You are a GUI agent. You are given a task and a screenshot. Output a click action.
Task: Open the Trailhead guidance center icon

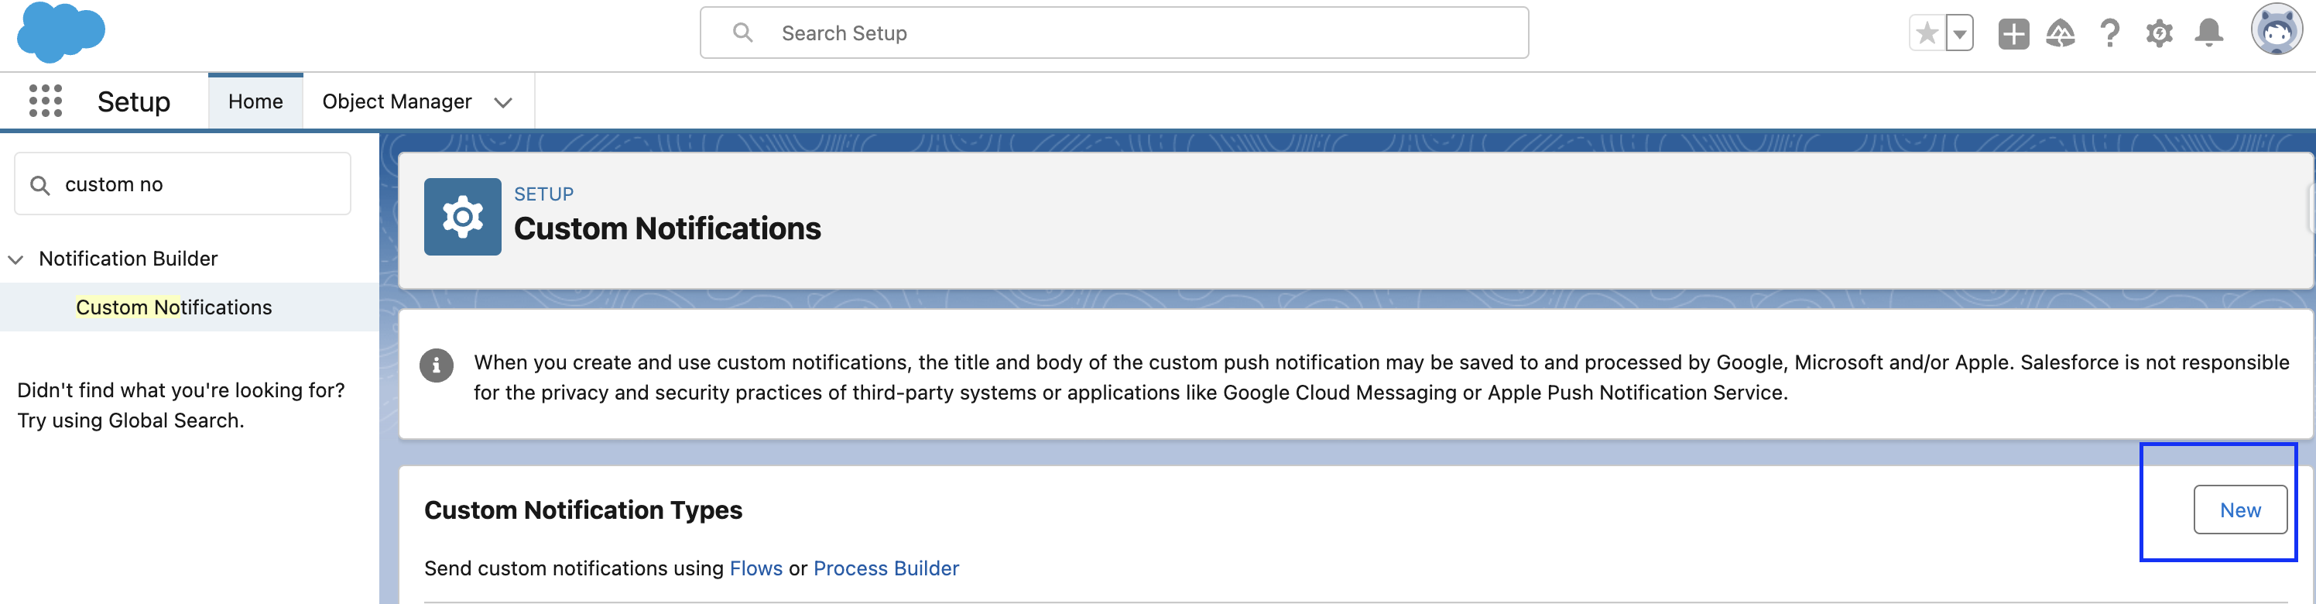tap(2061, 33)
